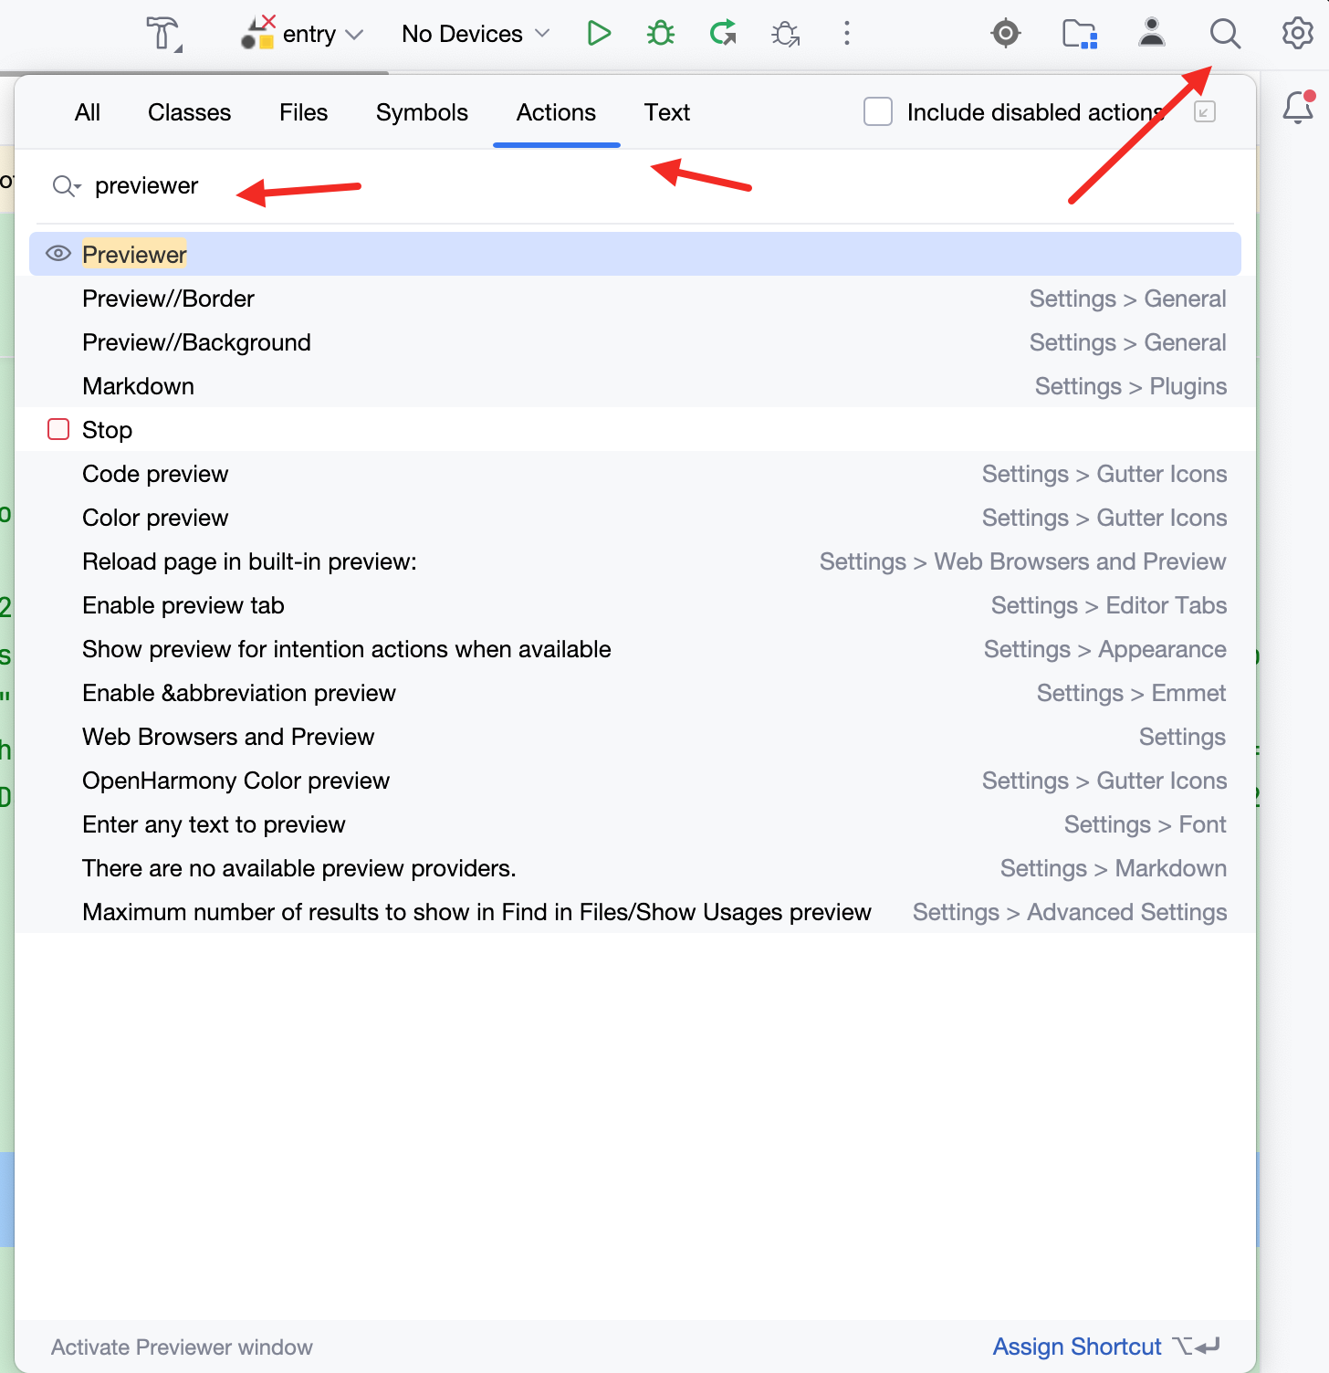Click the project structure folder icon
This screenshot has height=1373, width=1329.
pyautogui.click(x=1080, y=34)
